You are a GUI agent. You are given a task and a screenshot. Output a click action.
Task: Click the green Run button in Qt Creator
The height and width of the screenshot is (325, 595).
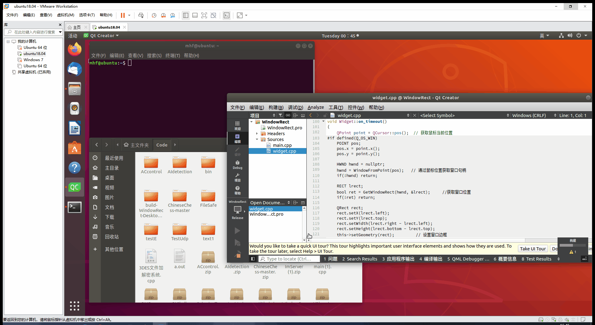237,231
